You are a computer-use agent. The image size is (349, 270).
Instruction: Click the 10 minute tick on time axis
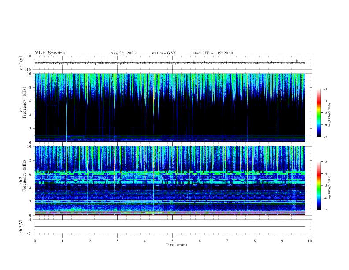coord(310,241)
